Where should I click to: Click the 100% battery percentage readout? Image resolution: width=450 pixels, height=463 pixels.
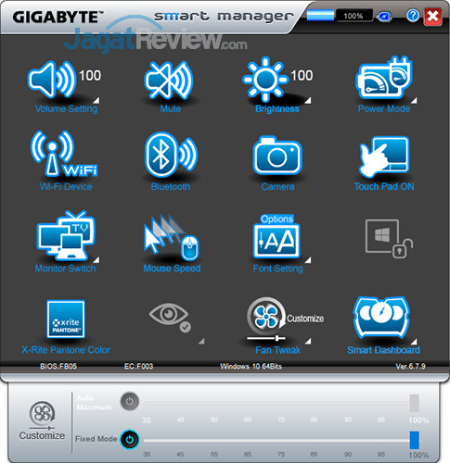(x=354, y=16)
